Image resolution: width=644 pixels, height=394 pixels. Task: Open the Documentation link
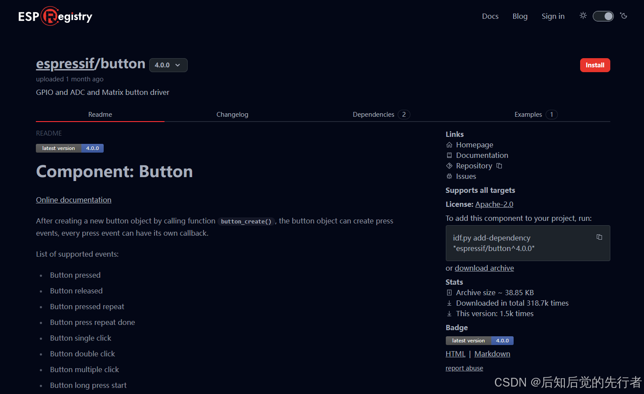[x=482, y=155]
